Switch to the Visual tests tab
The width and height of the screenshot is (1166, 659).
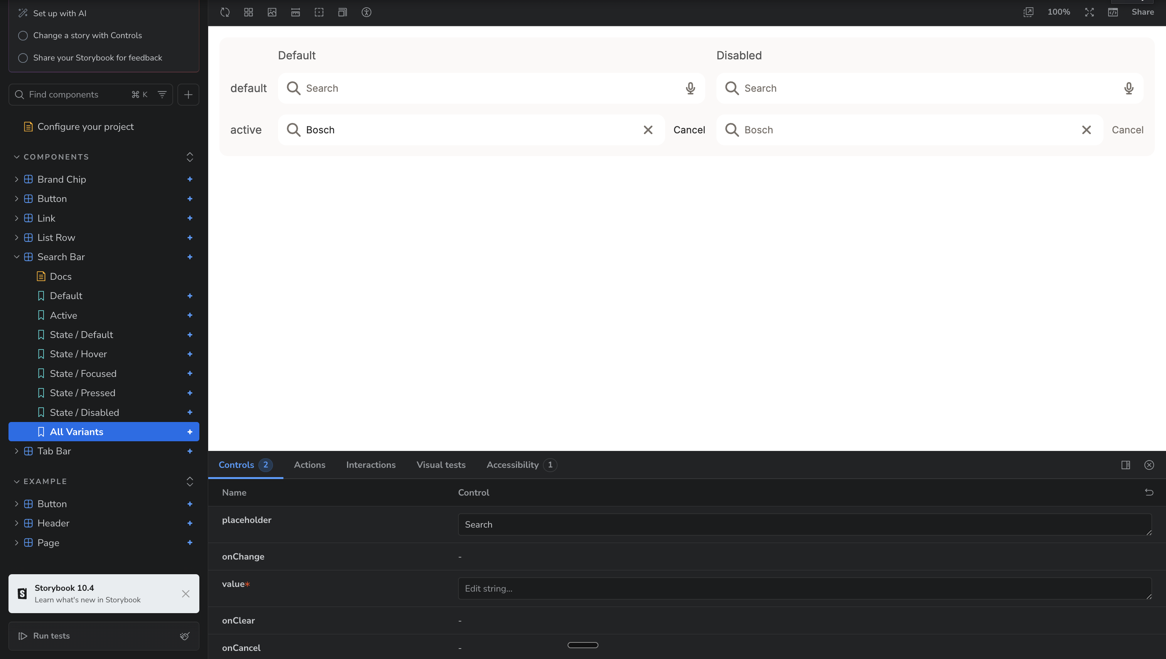click(441, 465)
